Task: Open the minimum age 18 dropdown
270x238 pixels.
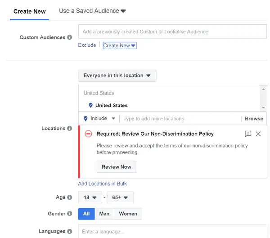Action: coord(90,197)
